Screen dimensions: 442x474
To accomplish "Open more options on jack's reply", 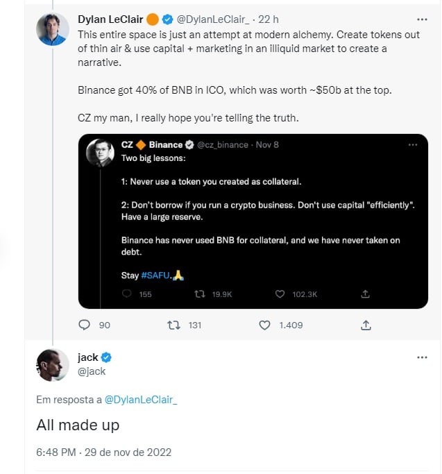I will click(422, 357).
